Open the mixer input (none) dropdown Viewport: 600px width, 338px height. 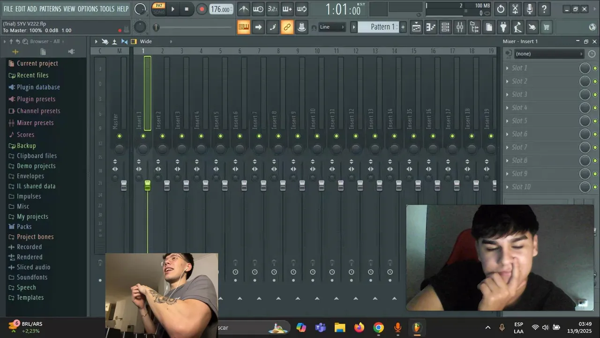pyautogui.click(x=548, y=54)
